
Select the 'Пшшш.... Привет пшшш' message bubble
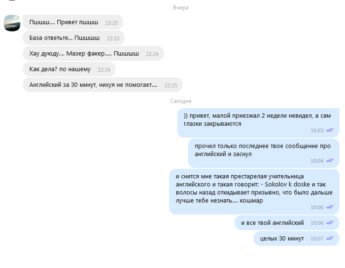pyautogui.click(x=73, y=22)
